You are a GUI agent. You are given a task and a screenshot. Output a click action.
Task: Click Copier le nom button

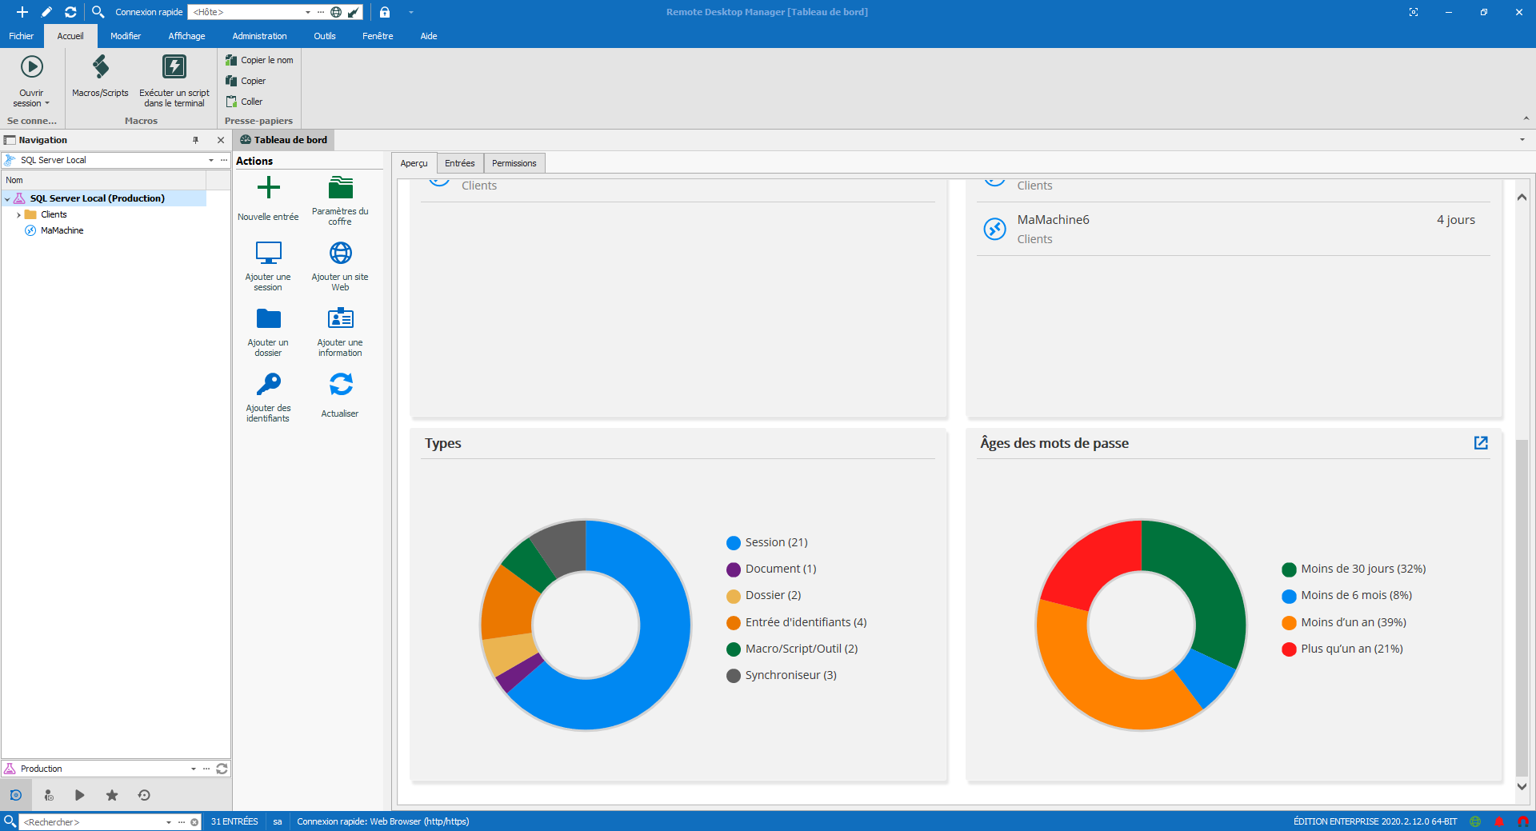pyautogui.click(x=259, y=60)
